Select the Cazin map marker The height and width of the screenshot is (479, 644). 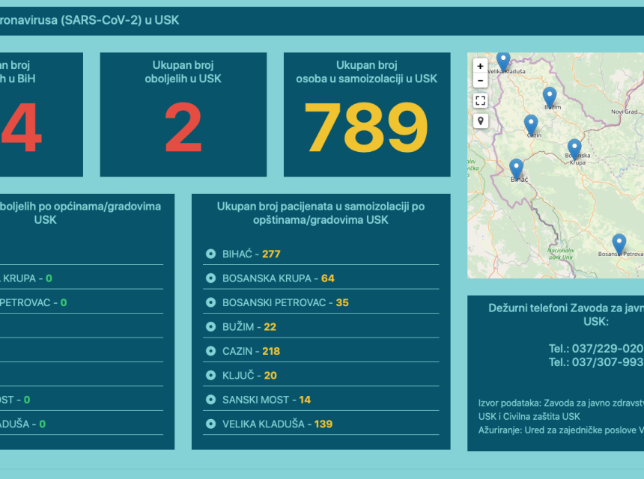click(x=531, y=124)
